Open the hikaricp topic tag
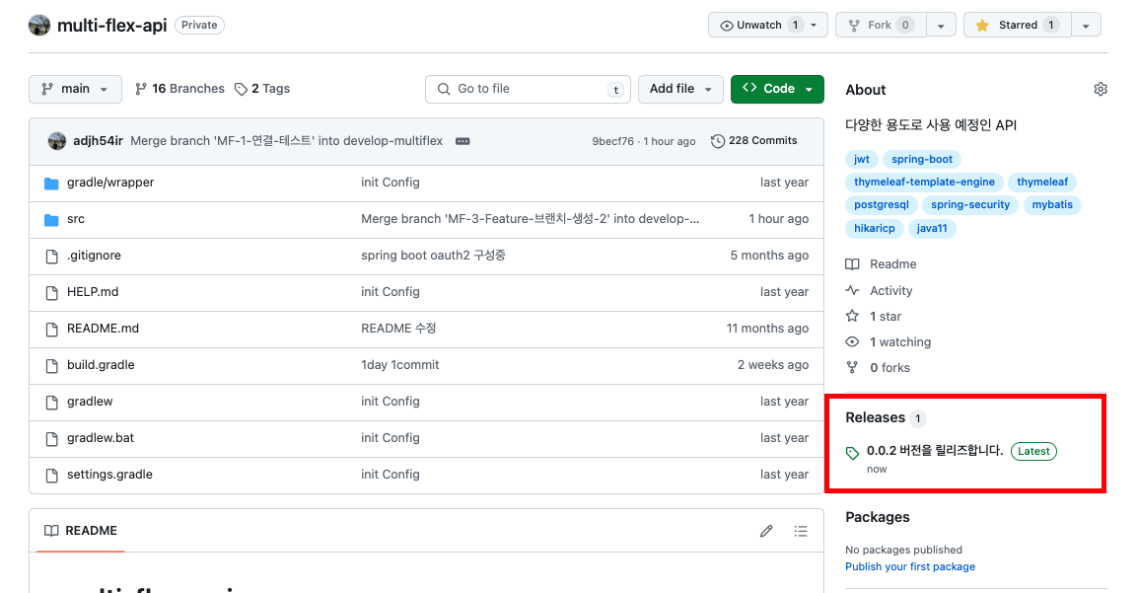The height and width of the screenshot is (593, 1138). 874,228
